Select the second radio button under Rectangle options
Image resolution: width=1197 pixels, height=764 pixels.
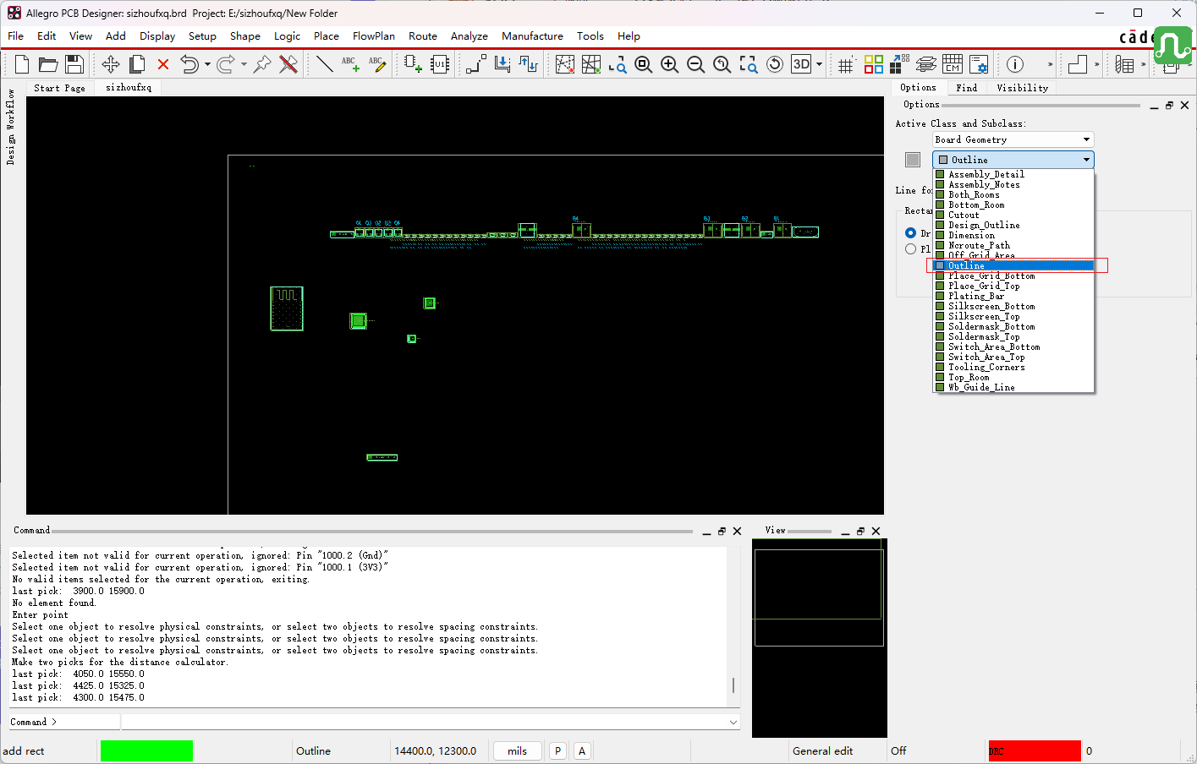coord(910,248)
